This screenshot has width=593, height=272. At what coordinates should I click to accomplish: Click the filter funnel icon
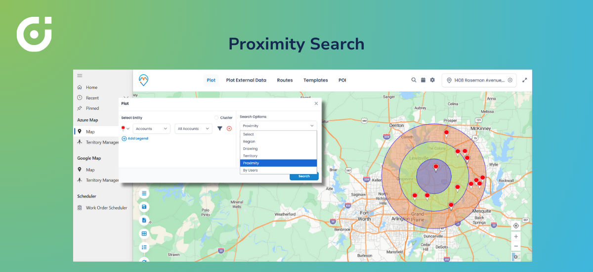220,129
